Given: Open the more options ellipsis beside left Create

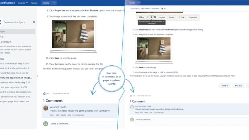Looking at the screenshot, I should tap(54, 3).
